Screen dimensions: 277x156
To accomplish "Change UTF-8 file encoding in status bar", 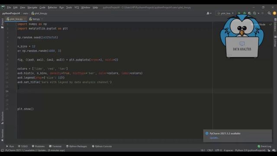I will pos(218,150).
